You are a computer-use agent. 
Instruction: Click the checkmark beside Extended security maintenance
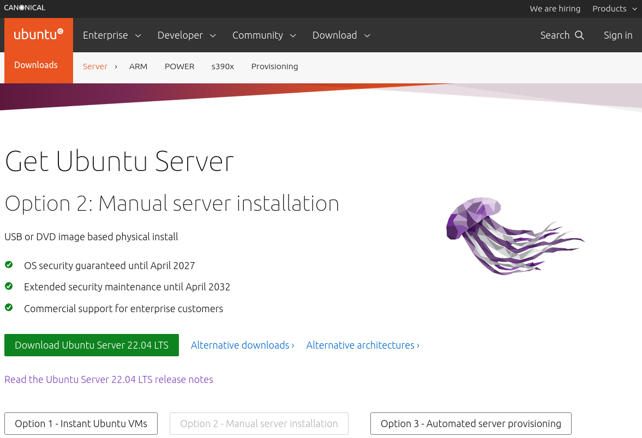click(x=9, y=286)
